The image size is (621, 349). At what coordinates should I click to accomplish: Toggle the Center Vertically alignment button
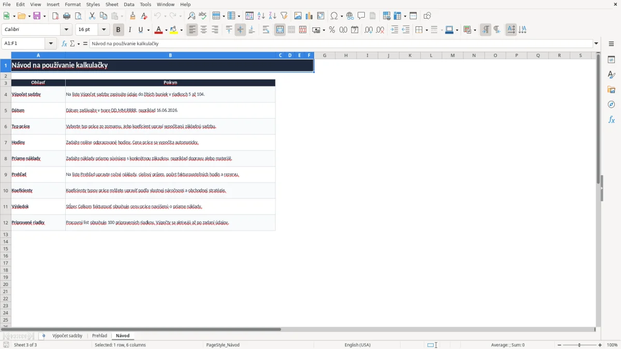point(240,30)
